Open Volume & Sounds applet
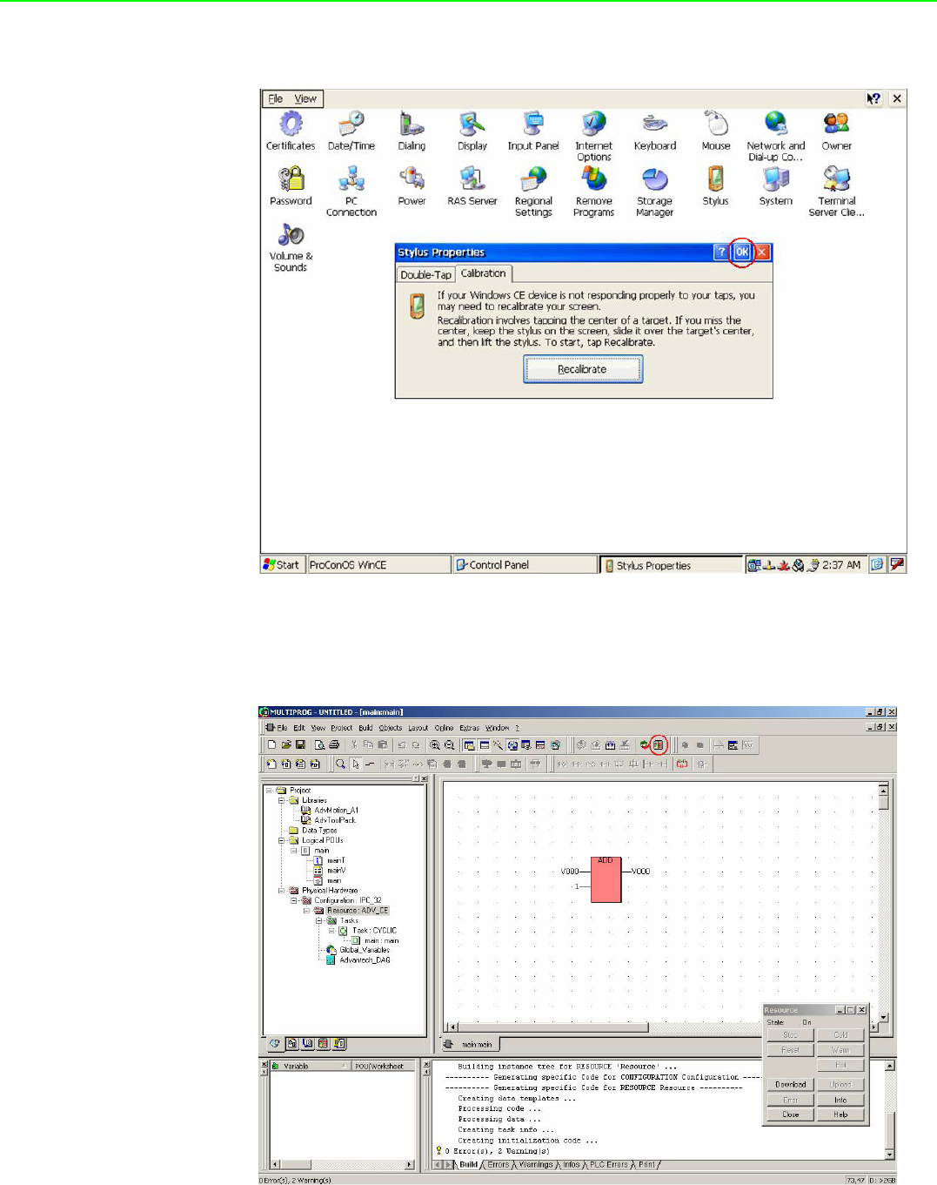 pyautogui.click(x=291, y=247)
